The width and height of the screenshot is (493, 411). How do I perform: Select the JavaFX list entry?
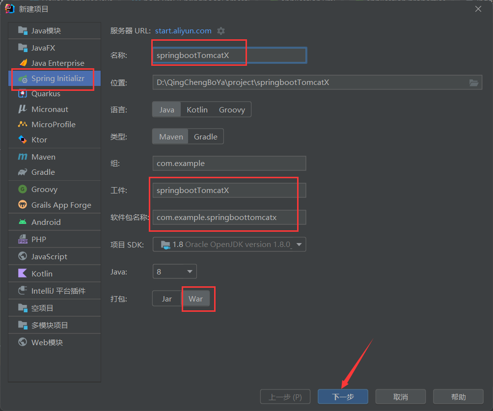coord(55,48)
